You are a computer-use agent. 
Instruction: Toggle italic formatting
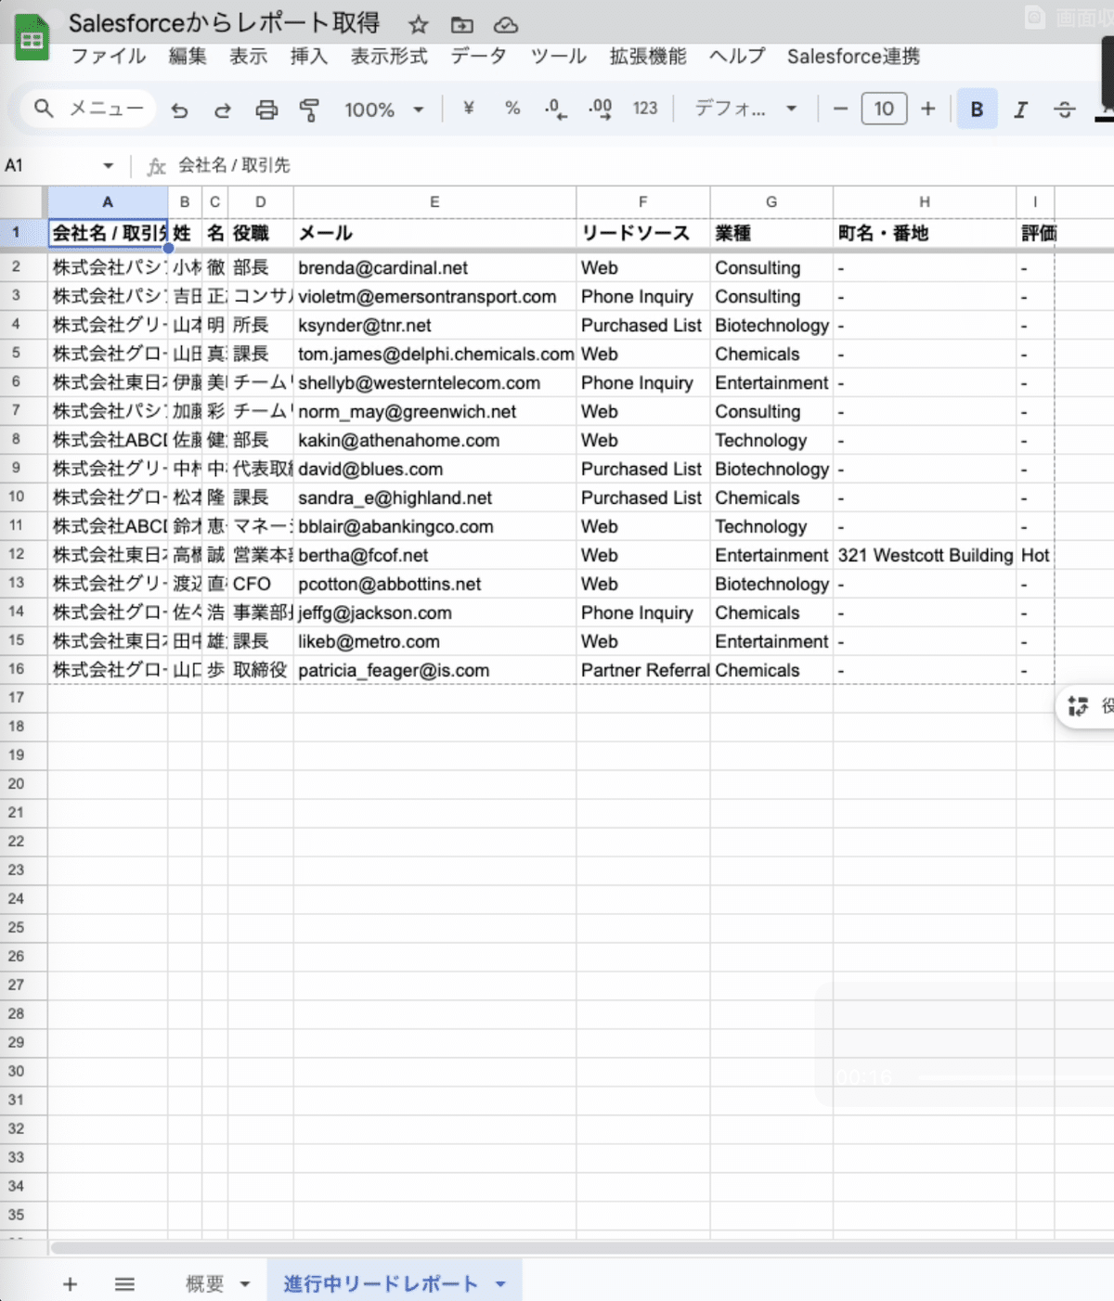coord(1020,109)
